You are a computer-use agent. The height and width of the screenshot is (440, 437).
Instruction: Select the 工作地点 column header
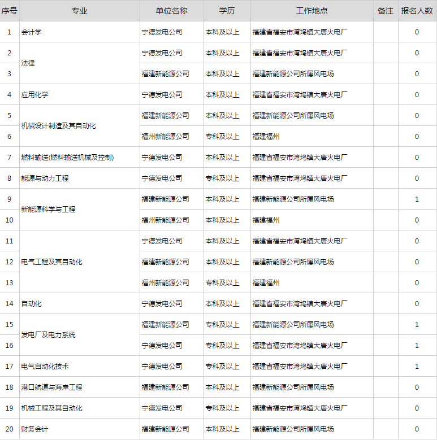click(311, 11)
